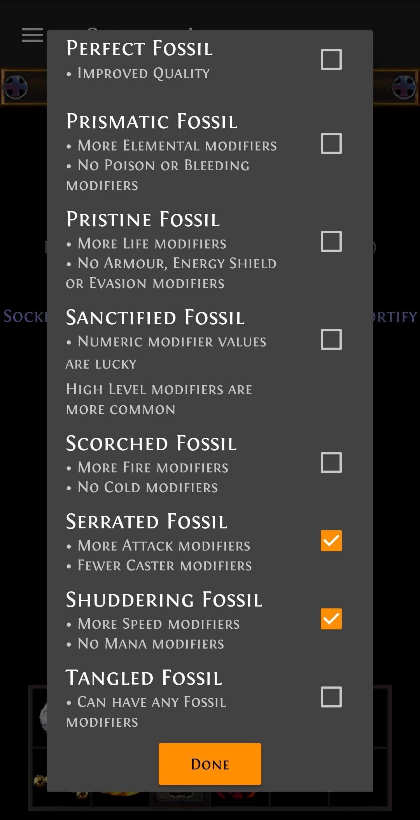The image size is (420, 820).
Task: Enable the Prismatic Fossil checkbox
Action: (x=331, y=143)
